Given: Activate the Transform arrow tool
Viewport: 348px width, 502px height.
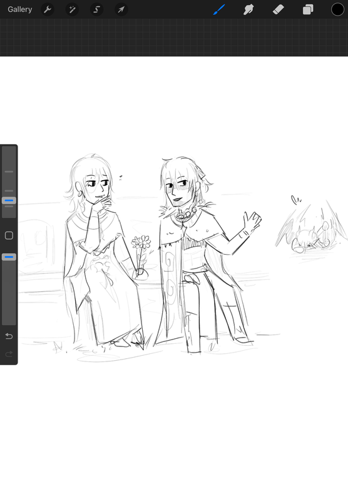Looking at the screenshot, I should click(x=121, y=9).
